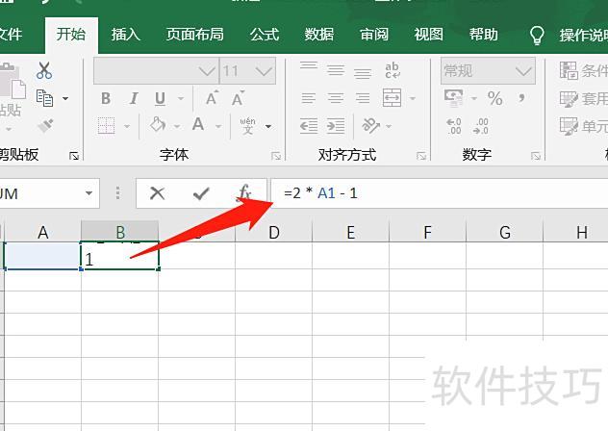Align text right
Image resolution: width=608 pixels, height=431 pixels.
tap(363, 98)
